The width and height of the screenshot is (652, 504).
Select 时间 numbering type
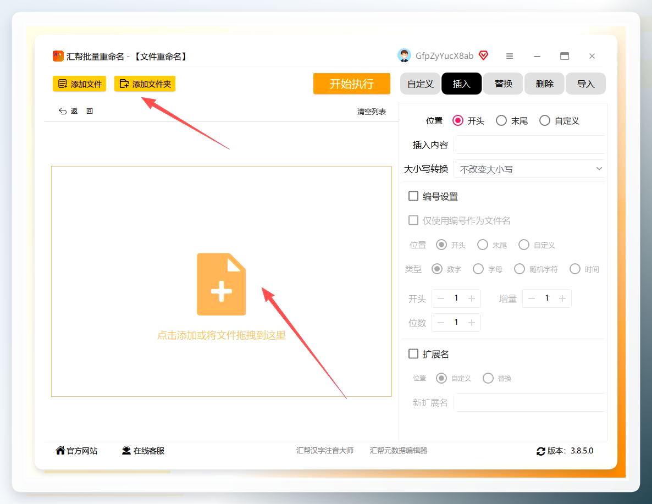(575, 269)
